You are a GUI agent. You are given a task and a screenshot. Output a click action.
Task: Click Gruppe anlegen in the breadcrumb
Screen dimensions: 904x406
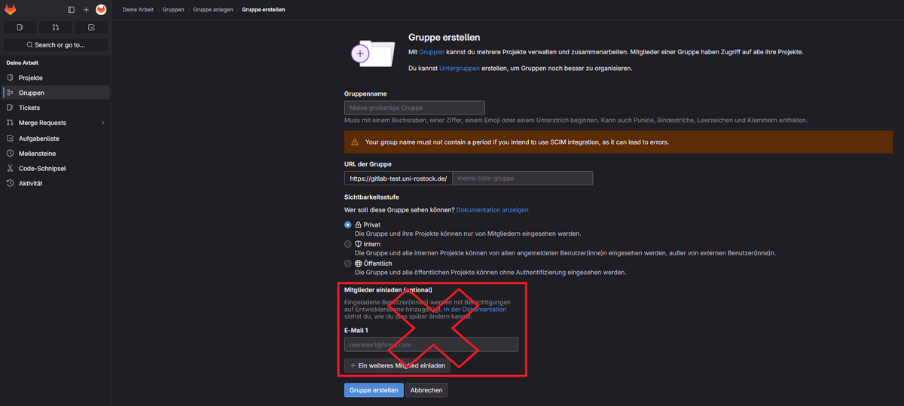click(x=213, y=10)
